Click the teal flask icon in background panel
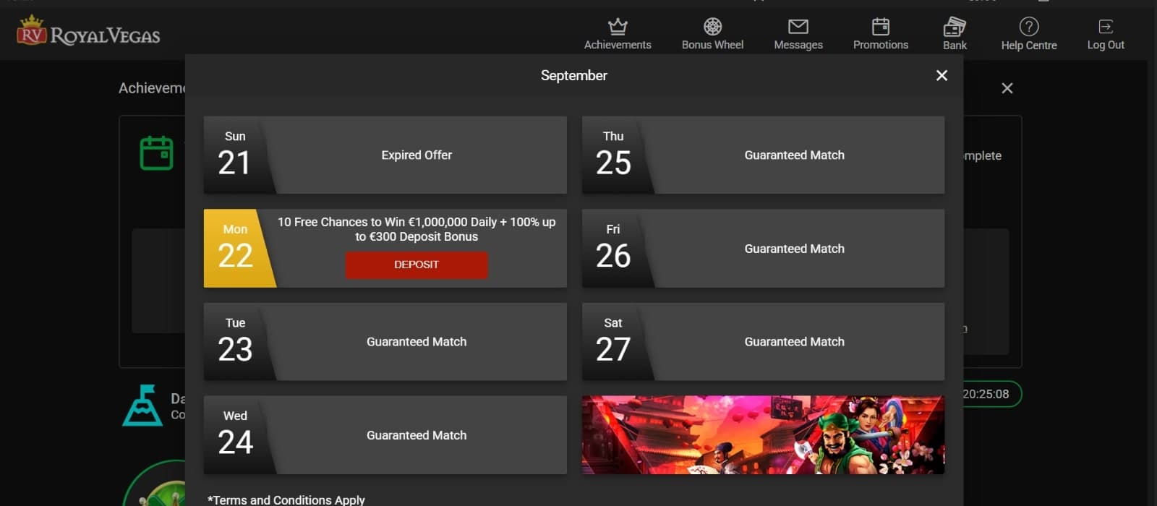The width and height of the screenshot is (1157, 506). (142, 405)
